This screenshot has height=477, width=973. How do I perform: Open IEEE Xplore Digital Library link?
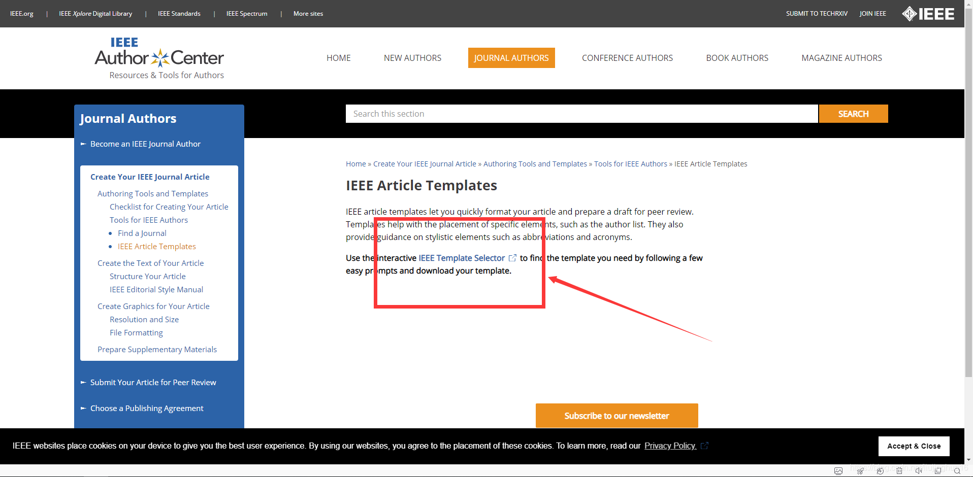[x=95, y=14]
